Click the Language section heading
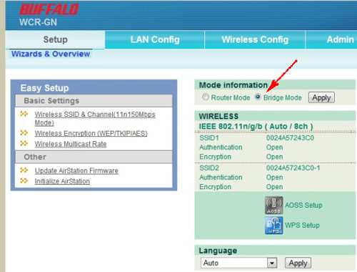 [218, 251]
